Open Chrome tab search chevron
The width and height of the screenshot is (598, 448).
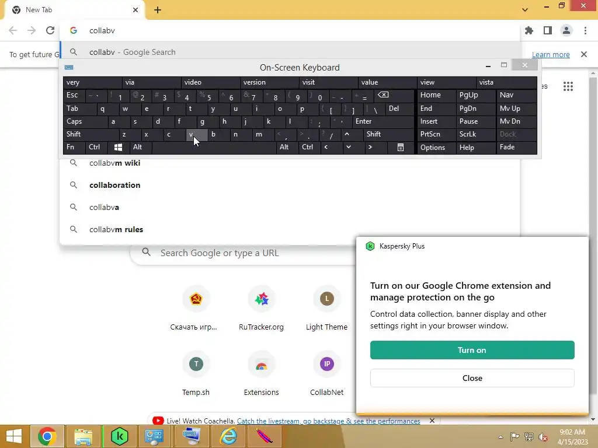point(525,10)
